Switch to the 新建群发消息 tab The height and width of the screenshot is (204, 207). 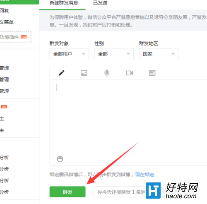(64, 3)
